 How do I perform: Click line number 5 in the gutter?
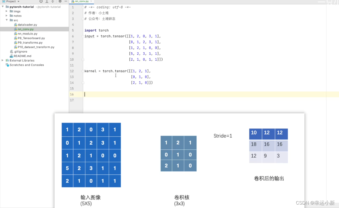click(x=73, y=31)
